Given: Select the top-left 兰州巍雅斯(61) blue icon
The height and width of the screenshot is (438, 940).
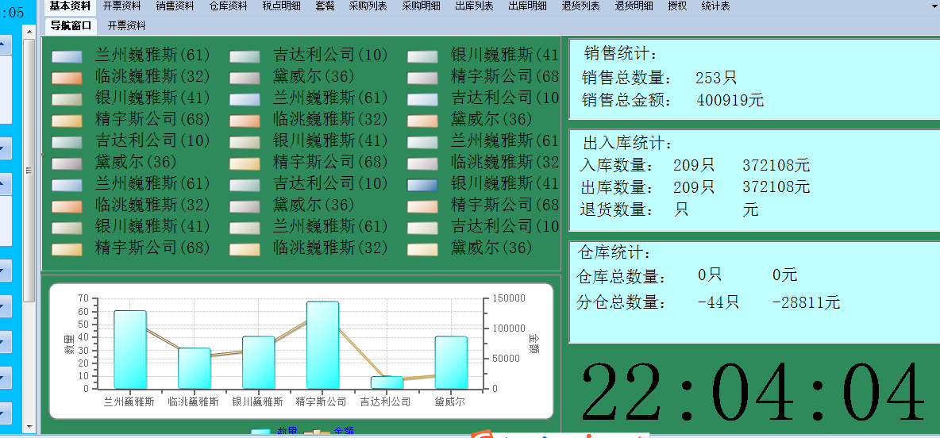Looking at the screenshot, I should click(x=67, y=56).
